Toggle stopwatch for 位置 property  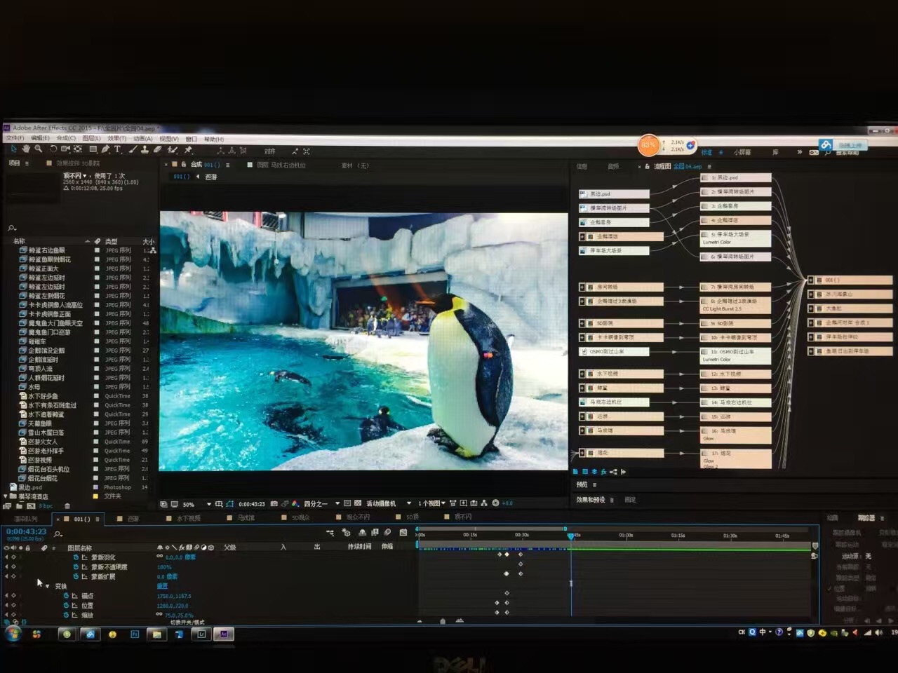pyautogui.click(x=66, y=605)
